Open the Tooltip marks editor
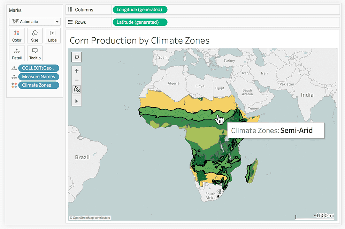 coord(34,53)
